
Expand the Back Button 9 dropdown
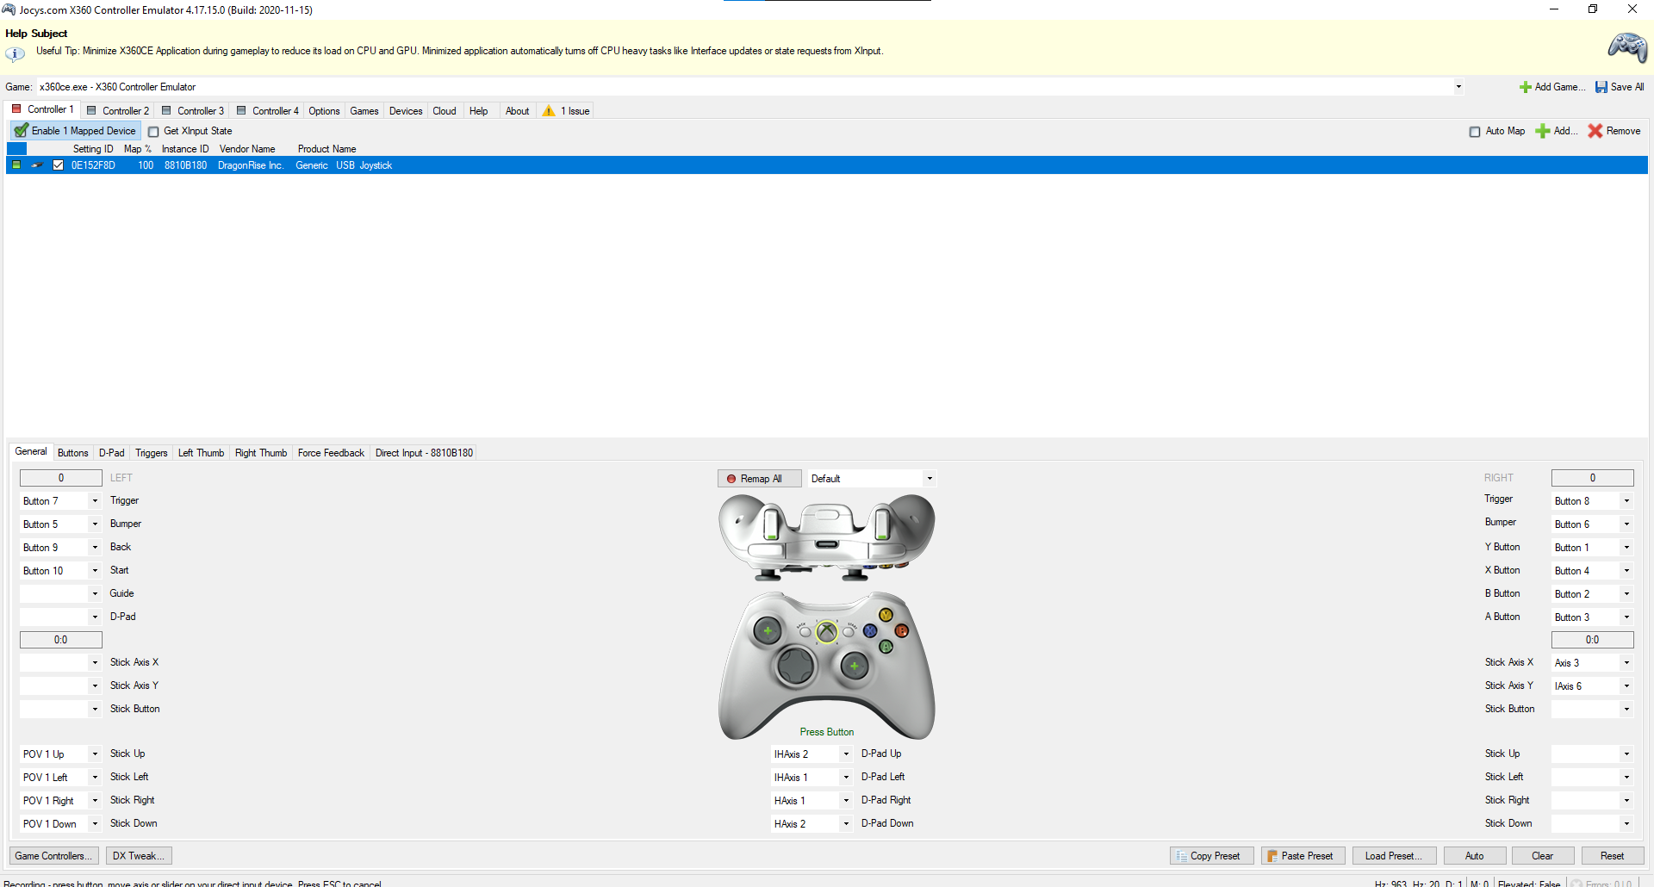coord(95,548)
